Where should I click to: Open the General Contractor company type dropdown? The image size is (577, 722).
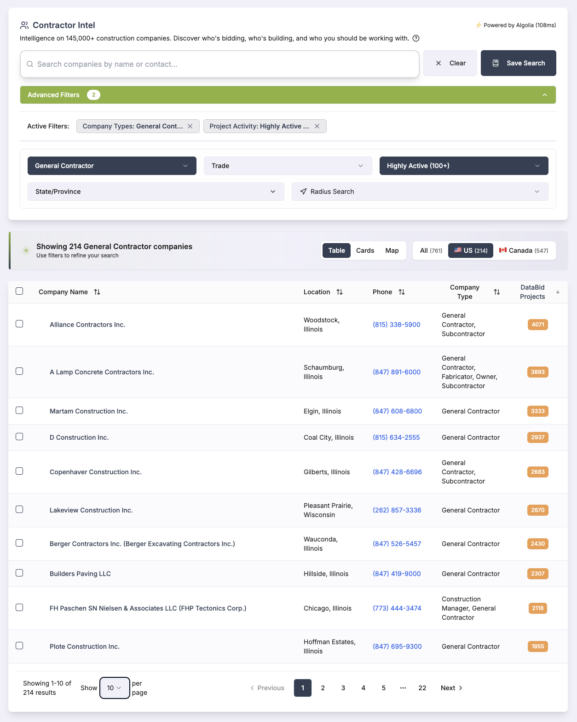[112, 166]
